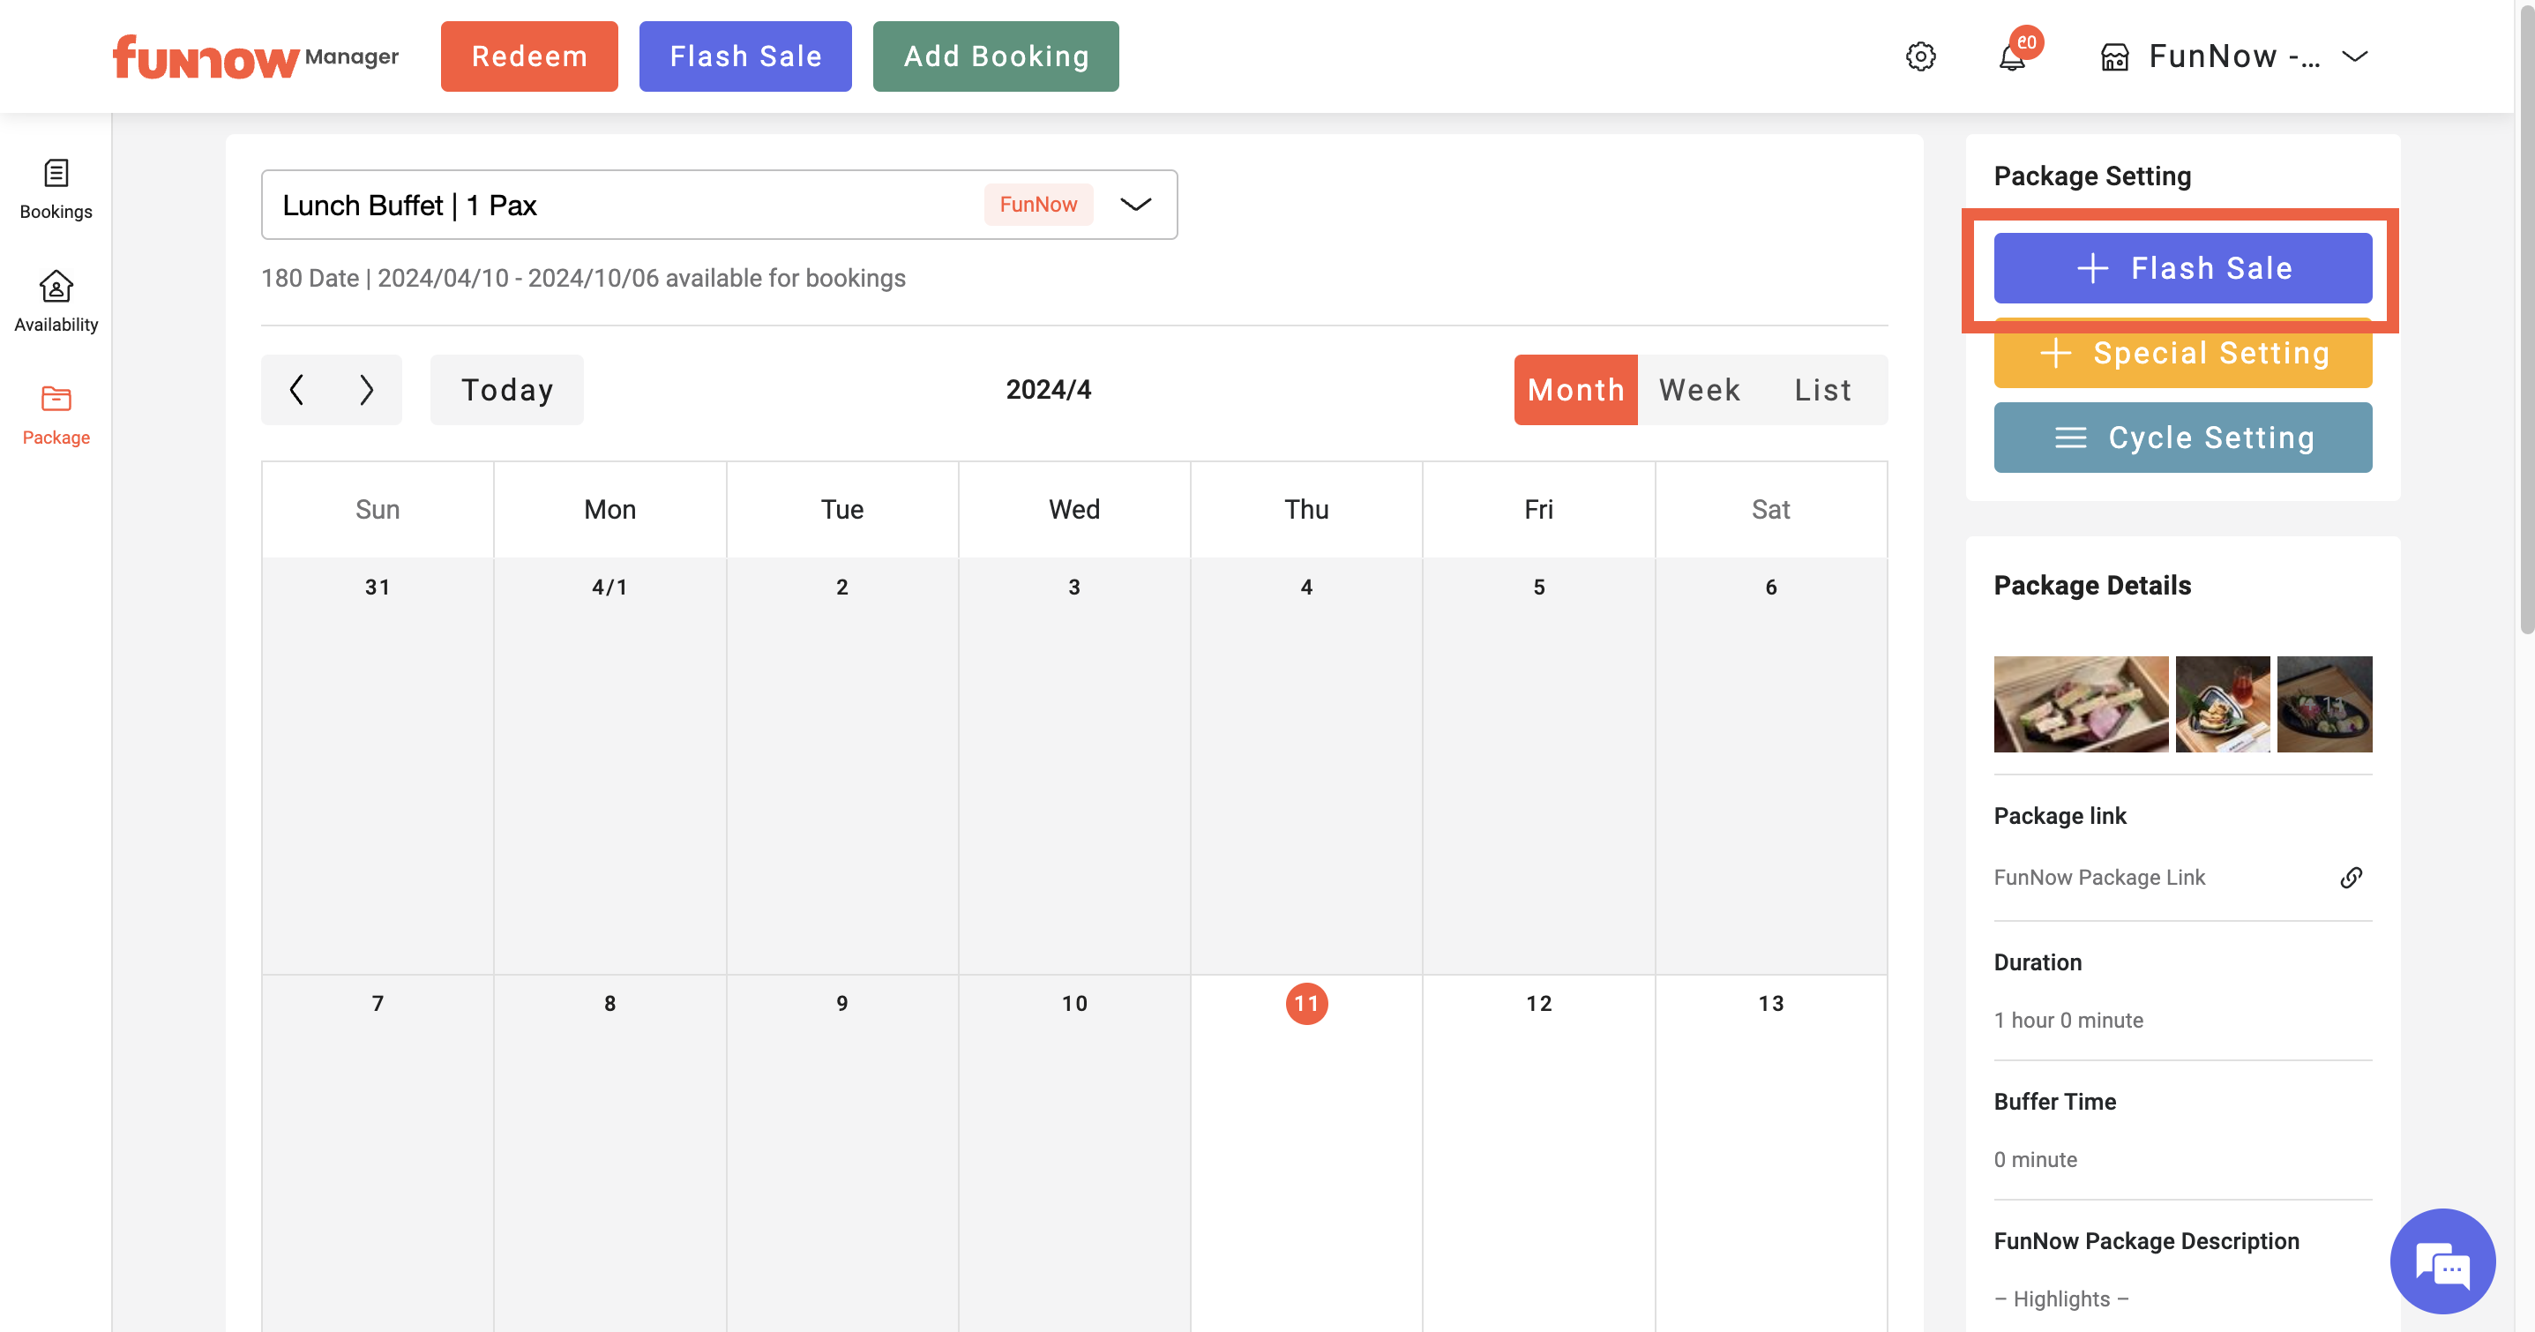2535x1332 pixels.
Task: Go to the previous month arrow
Action: pos(296,390)
